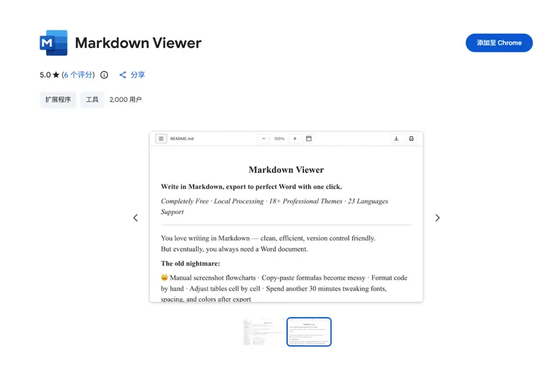
Task: Open the sidebar menu icon beside README.md
Action: (x=161, y=138)
